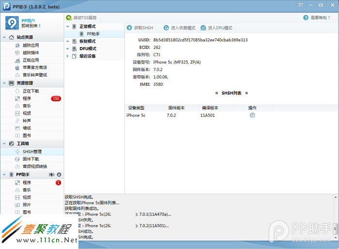This screenshot has width=339, height=249.
Task: Open the 需要帮助 help link
Action: click(317, 18)
